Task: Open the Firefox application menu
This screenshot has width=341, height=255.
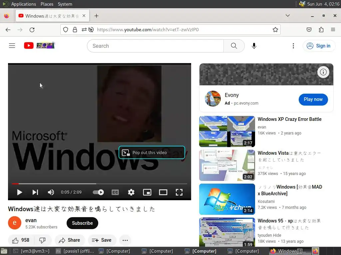Action: click(333, 30)
